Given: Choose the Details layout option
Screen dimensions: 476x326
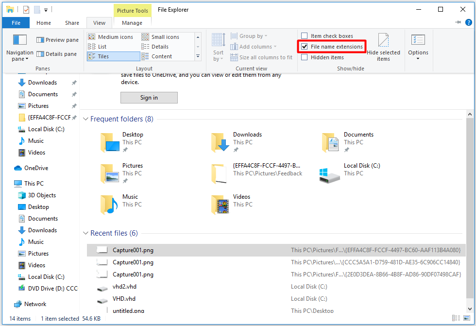Looking at the screenshot, I should tap(160, 47).
